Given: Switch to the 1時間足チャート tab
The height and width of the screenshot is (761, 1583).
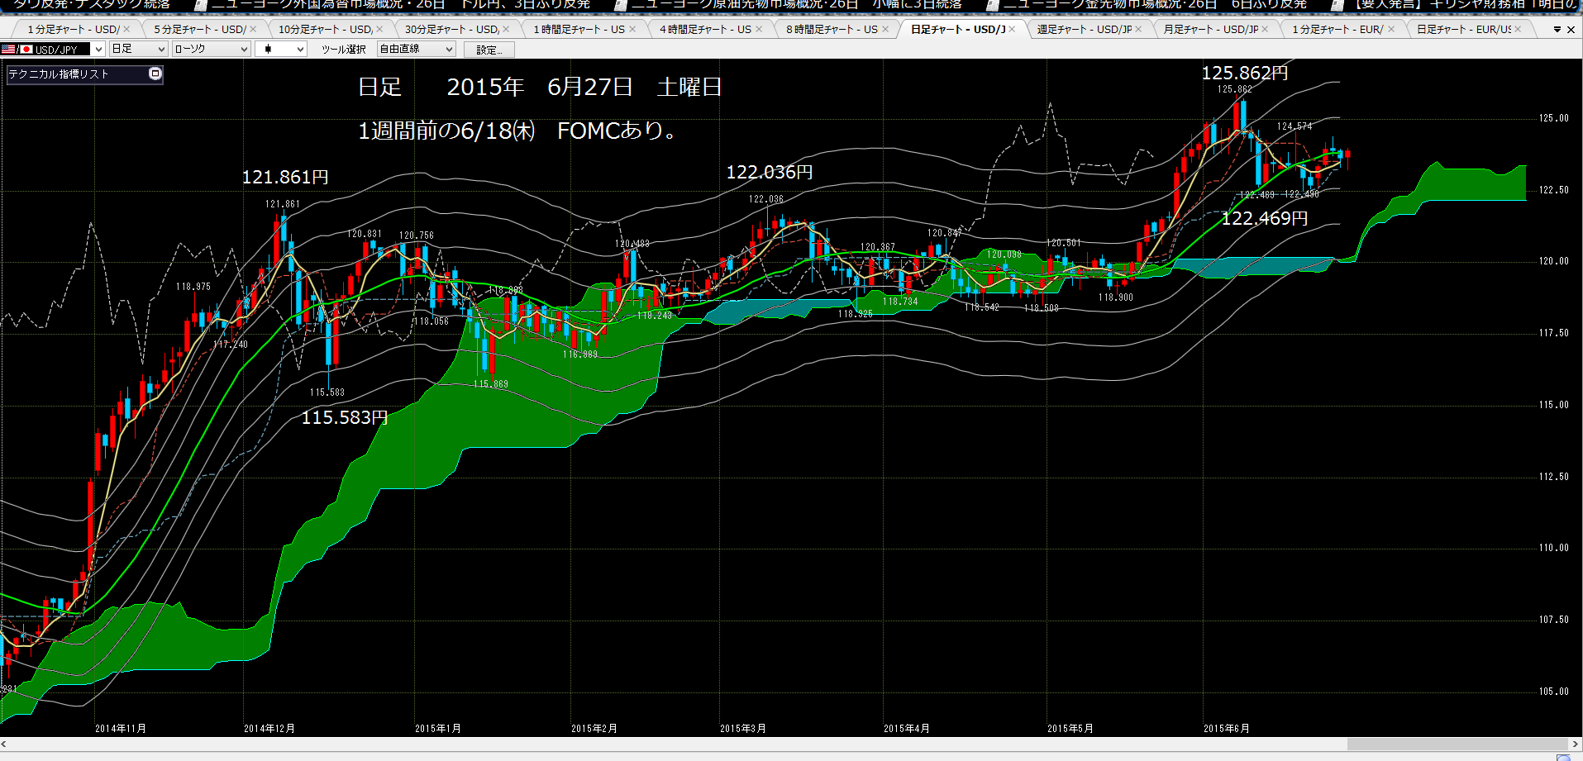Looking at the screenshot, I should click(579, 29).
